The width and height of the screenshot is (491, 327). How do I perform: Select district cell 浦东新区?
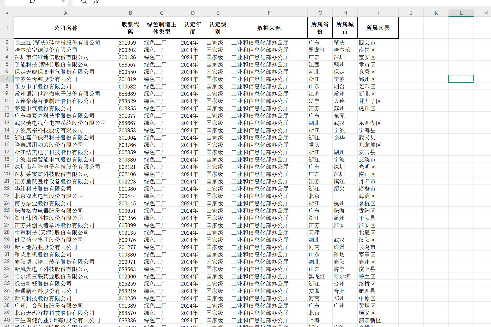(378, 320)
